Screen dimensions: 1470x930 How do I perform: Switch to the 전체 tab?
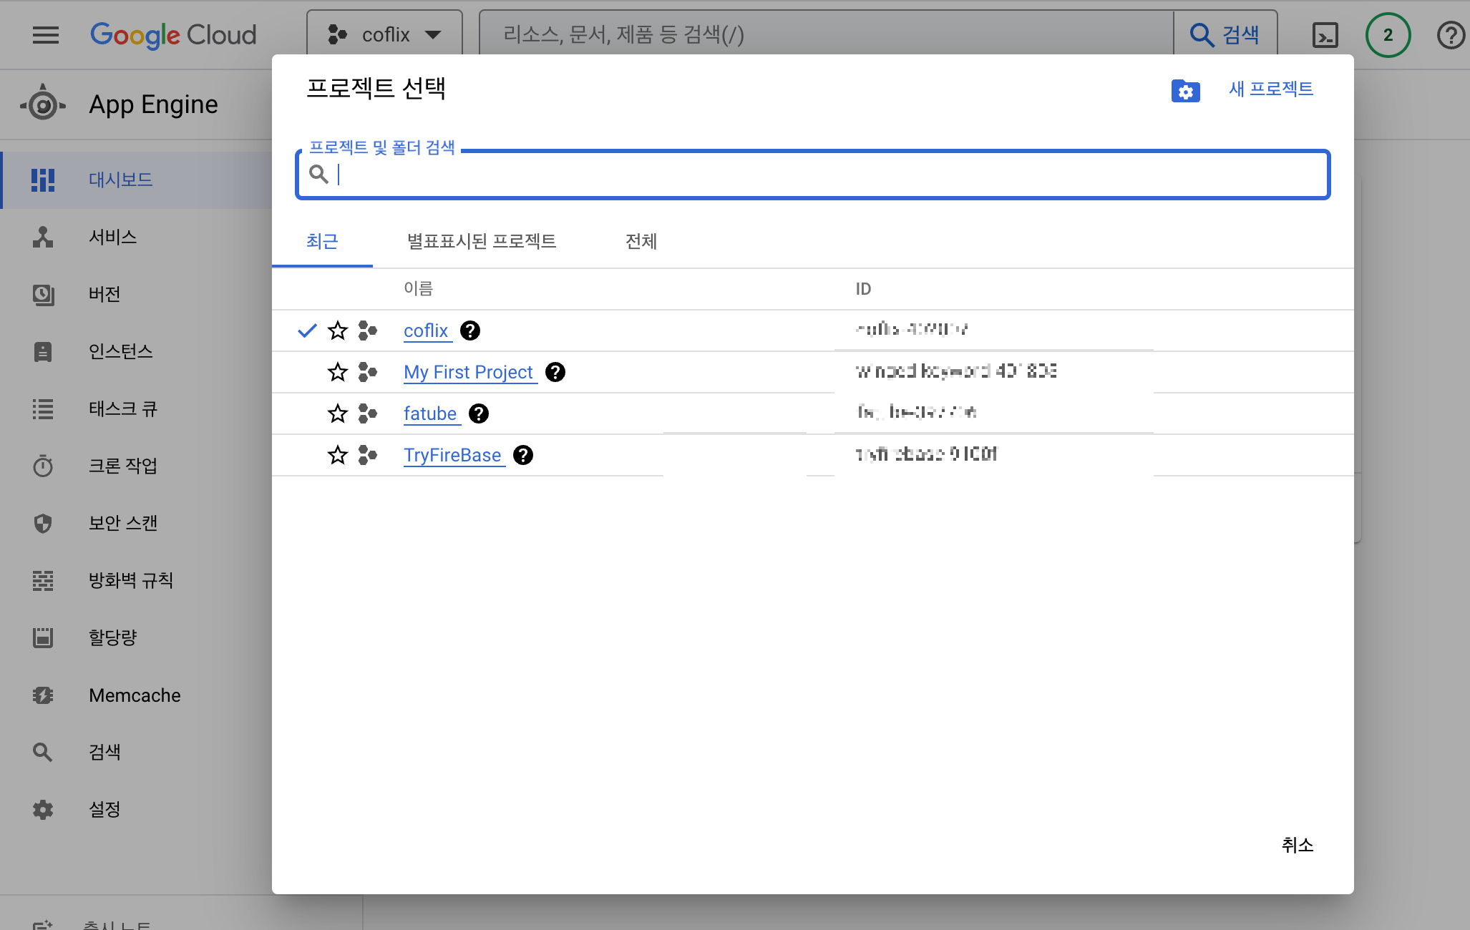(x=641, y=242)
